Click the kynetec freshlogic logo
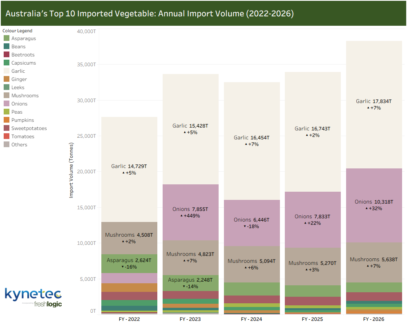This screenshot has width=407, height=327. tap(33, 298)
